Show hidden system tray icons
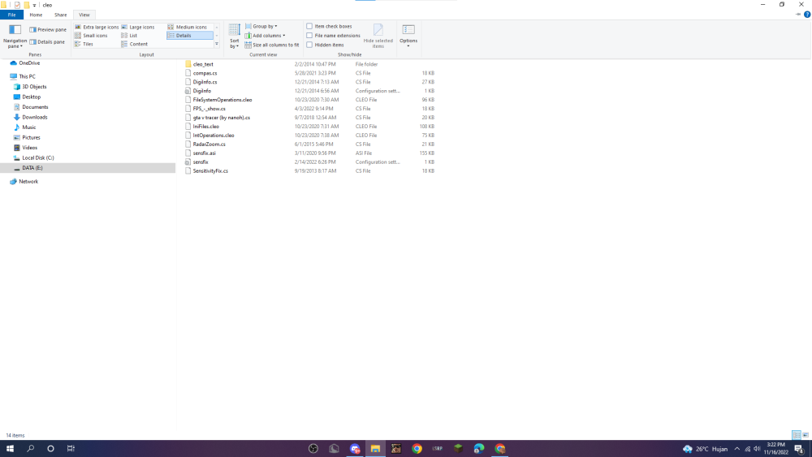Screen dimensions: 812x457 (x=737, y=449)
